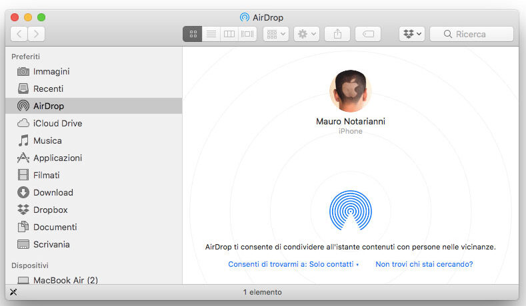Open the Dropbox toolbar dropdown
This screenshot has height=306, width=526.
coord(412,34)
